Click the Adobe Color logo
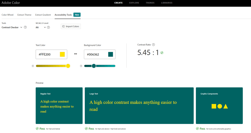251x133 pixels. (x=11, y=3)
